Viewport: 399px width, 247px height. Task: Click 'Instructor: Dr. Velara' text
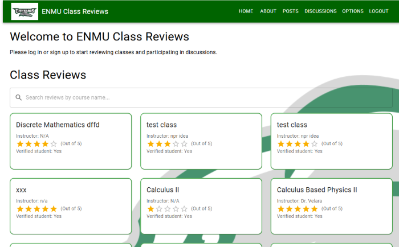coord(299,201)
